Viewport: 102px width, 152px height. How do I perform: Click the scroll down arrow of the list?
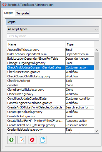pyautogui.click(x=96, y=131)
